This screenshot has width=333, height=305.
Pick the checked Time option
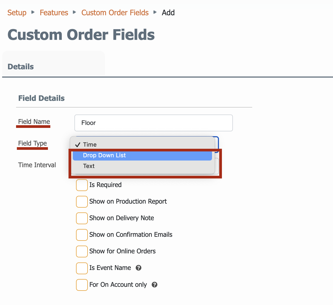pyautogui.click(x=142, y=145)
